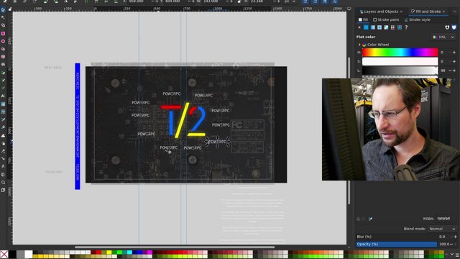Decrease the Lightness value with minus

coord(451,71)
